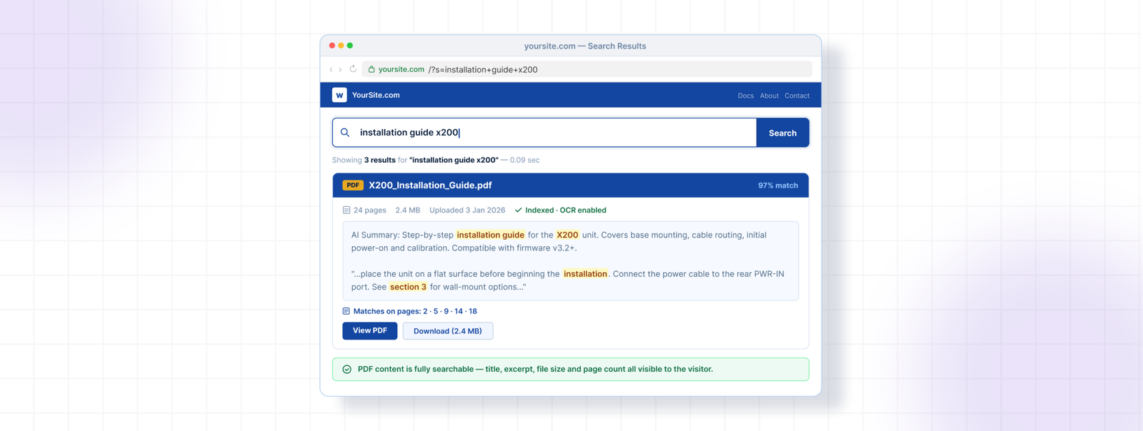Open the About nav link
The image size is (1143, 431).
click(769, 96)
